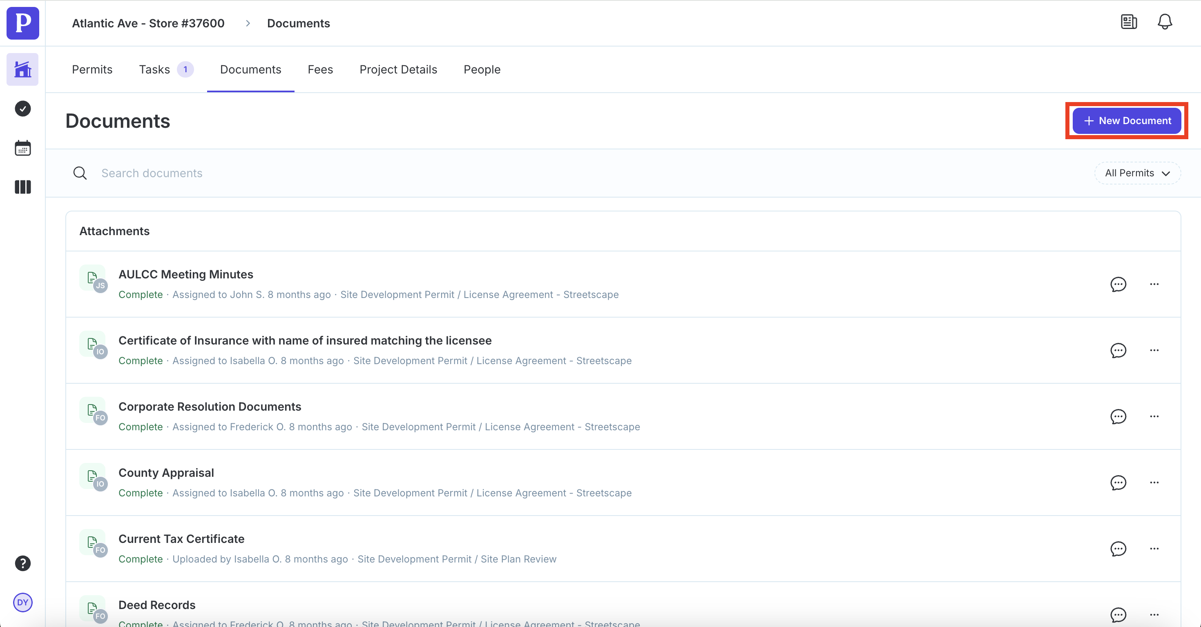Expand the All Permits filter dropdown
This screenshot has height=627, width=1201.
tap(1137, 173)
